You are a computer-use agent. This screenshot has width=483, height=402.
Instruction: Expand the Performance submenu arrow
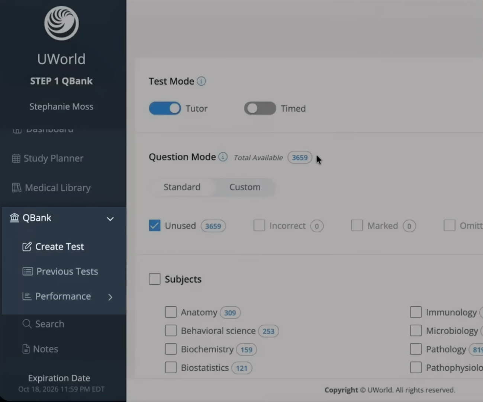(x=110, y=297)
